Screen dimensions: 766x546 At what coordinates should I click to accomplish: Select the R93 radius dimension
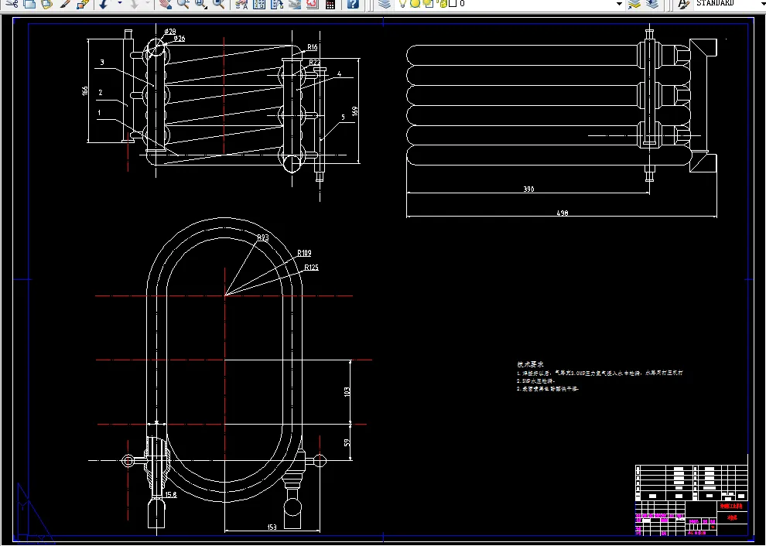[x=263, y=237]
